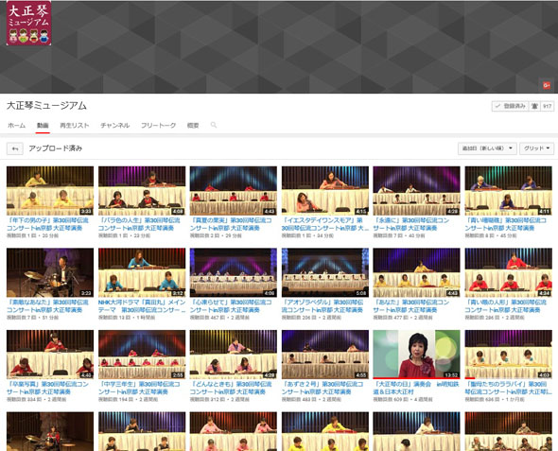
Task: Click the channel search magnifier icon
Action: [x=214, y=125]
